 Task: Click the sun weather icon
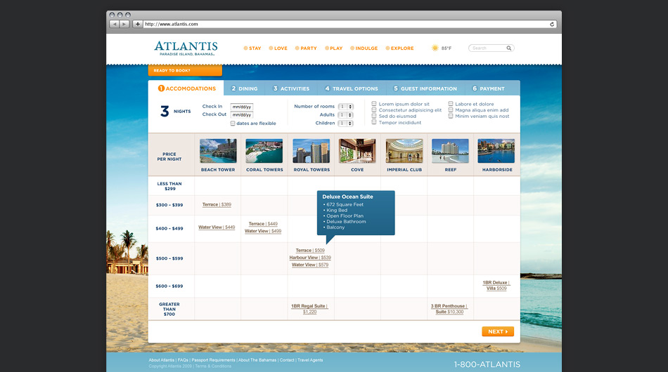435,48
